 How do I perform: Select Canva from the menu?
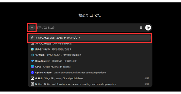click(90, 67)
